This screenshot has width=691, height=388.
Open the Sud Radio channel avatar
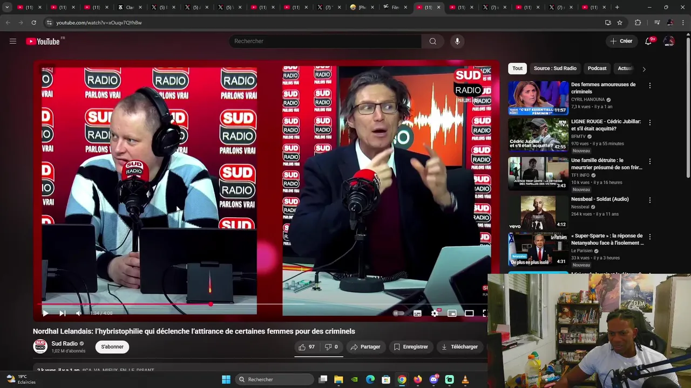40,347
